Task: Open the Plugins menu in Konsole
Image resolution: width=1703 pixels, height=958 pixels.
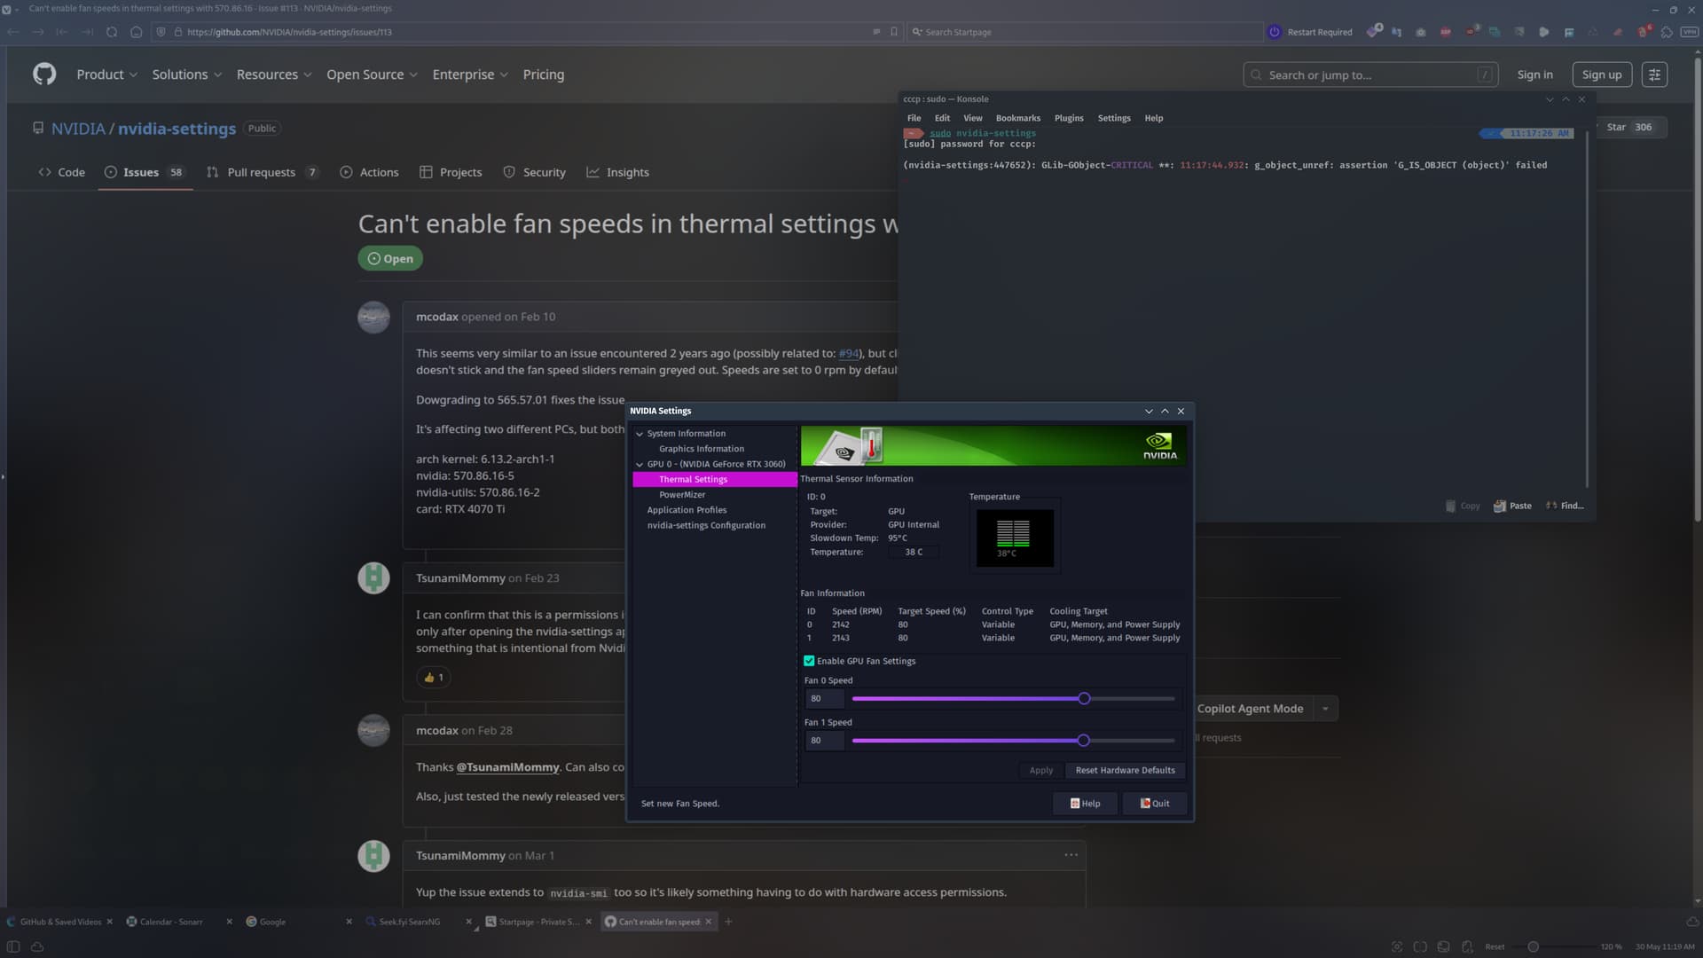Action: pyautogui.click(x=1069, y=118)
